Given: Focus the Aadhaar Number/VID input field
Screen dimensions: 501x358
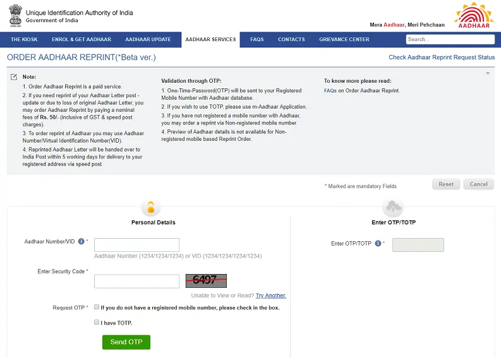Looking at the screenshot, I should [x=136, y=245].
